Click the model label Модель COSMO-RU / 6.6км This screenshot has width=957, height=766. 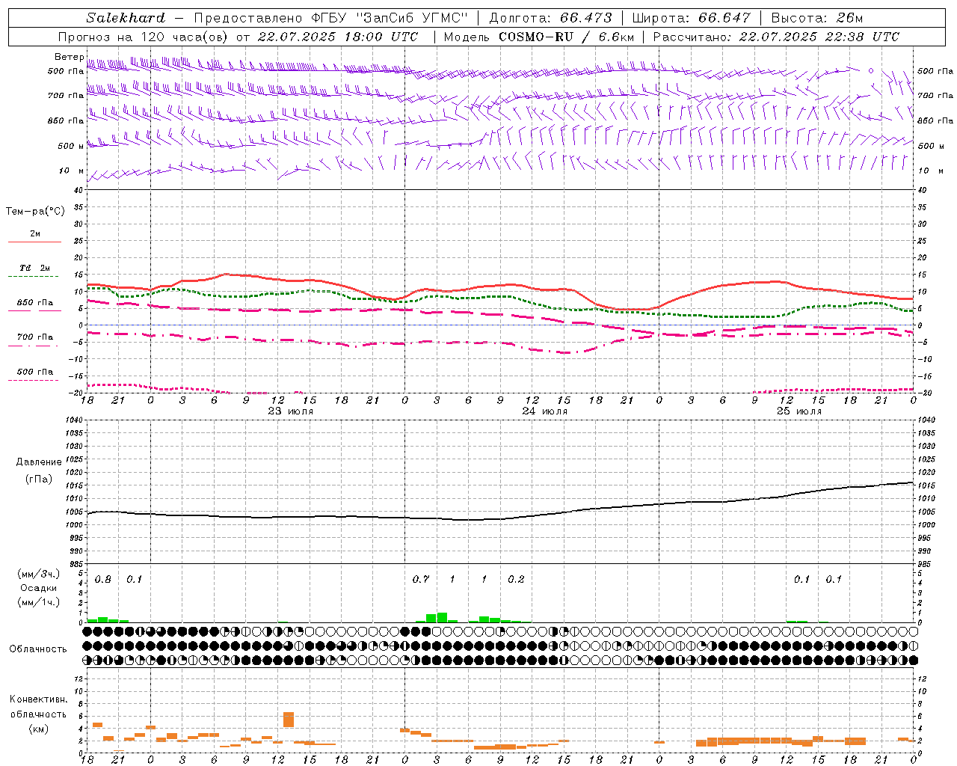pyautogui.click(x=538, y=37)
